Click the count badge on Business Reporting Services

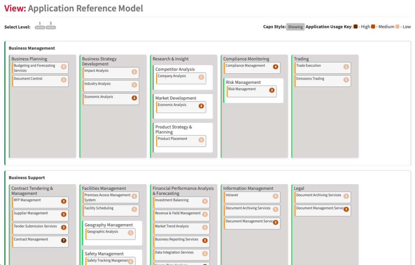pyautogui.click(x=205, y=240)
